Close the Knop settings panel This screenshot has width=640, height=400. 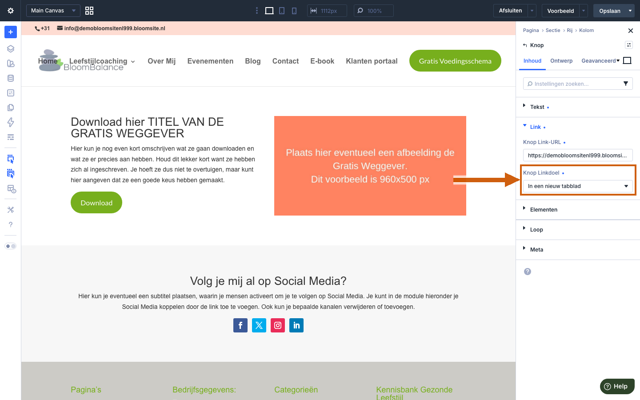coord(630,31)
